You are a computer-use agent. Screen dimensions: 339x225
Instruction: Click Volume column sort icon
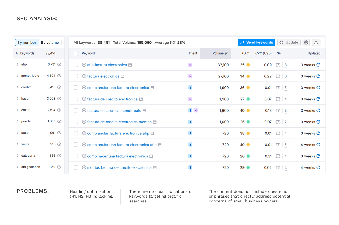227,53
